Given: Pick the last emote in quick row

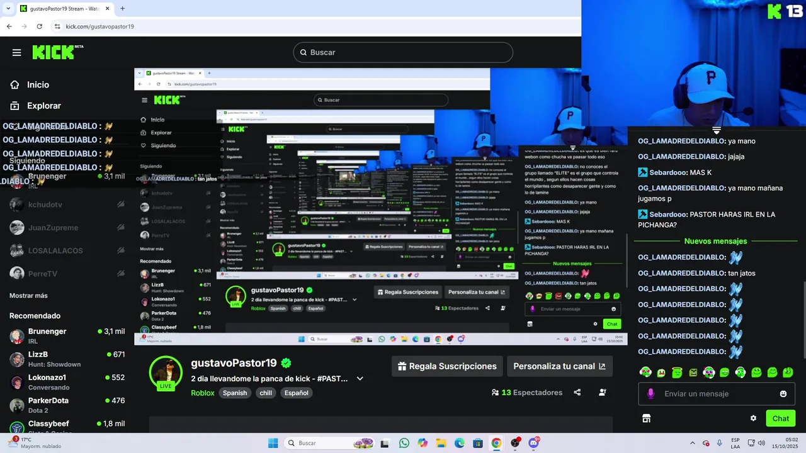Looking at the screenshot, I should tap(788, 372).
